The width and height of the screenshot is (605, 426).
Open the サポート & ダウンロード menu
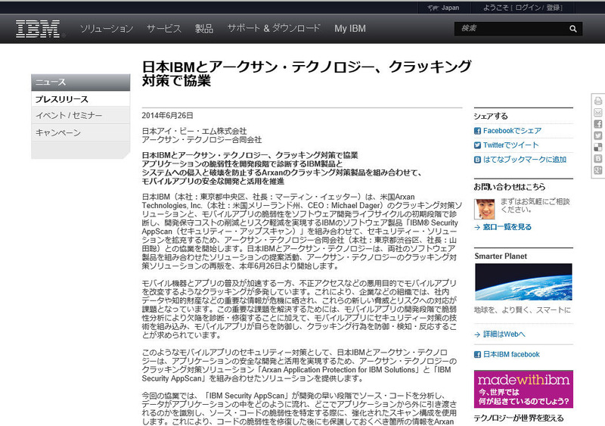pos(274,29)
